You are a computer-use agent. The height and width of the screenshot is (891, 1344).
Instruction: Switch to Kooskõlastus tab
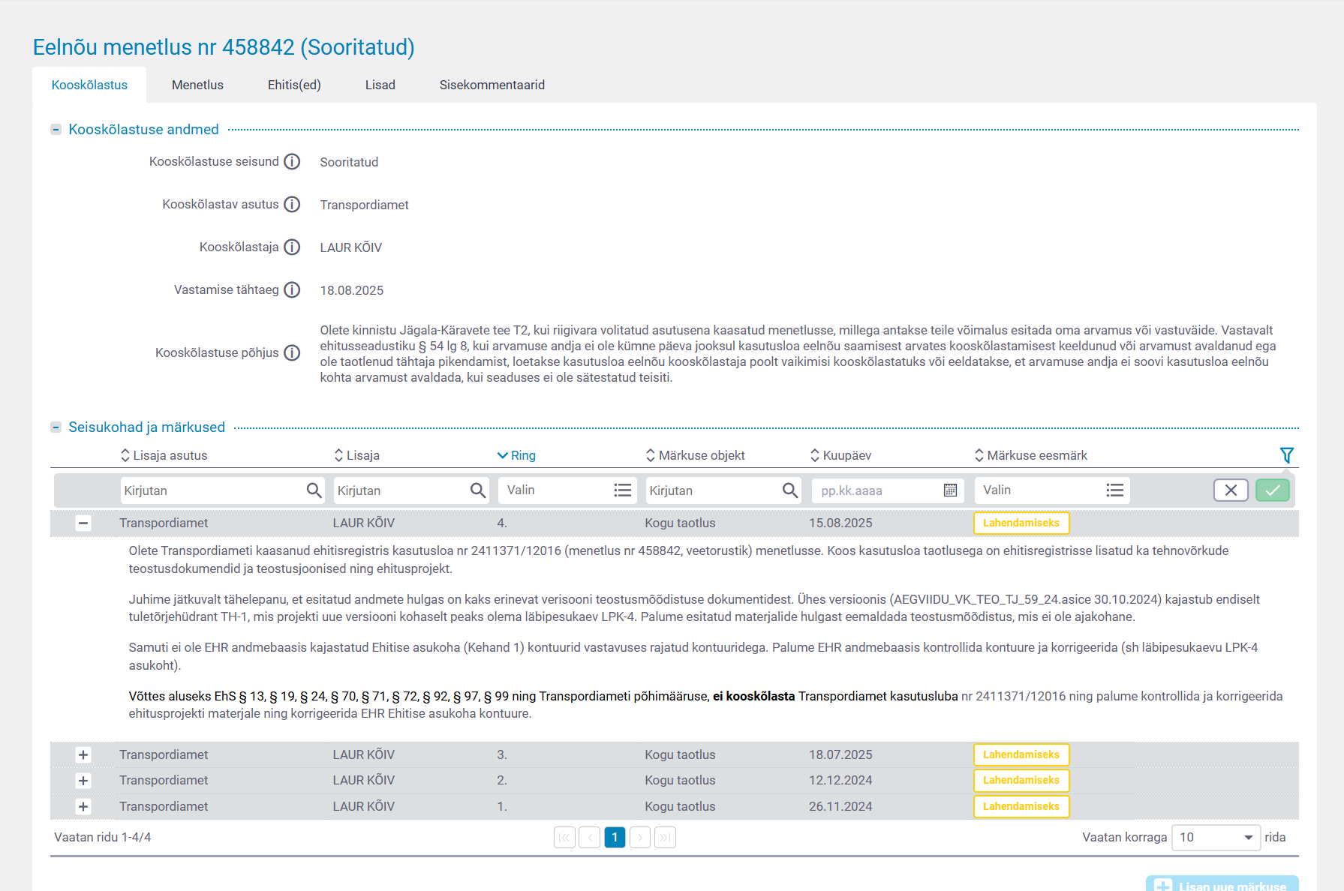point(89,85)
